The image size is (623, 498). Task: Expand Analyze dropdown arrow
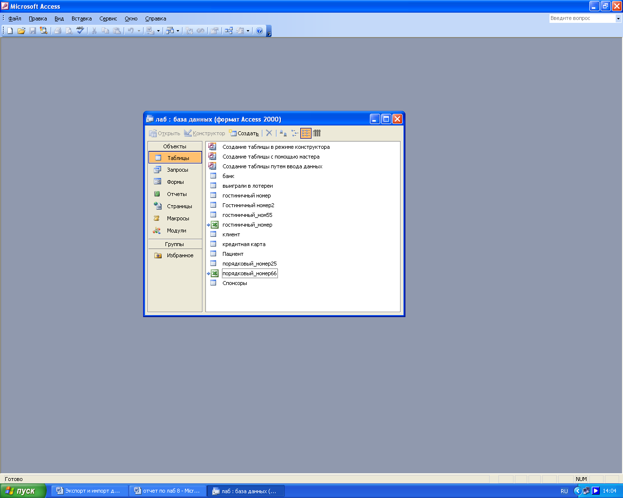(178, 31)
